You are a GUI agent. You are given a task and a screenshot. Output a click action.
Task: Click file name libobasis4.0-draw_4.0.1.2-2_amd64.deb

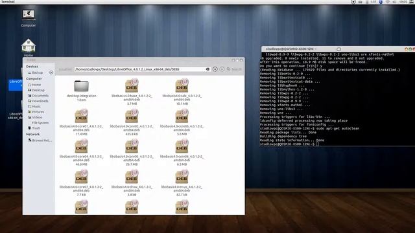coord(132,188)
